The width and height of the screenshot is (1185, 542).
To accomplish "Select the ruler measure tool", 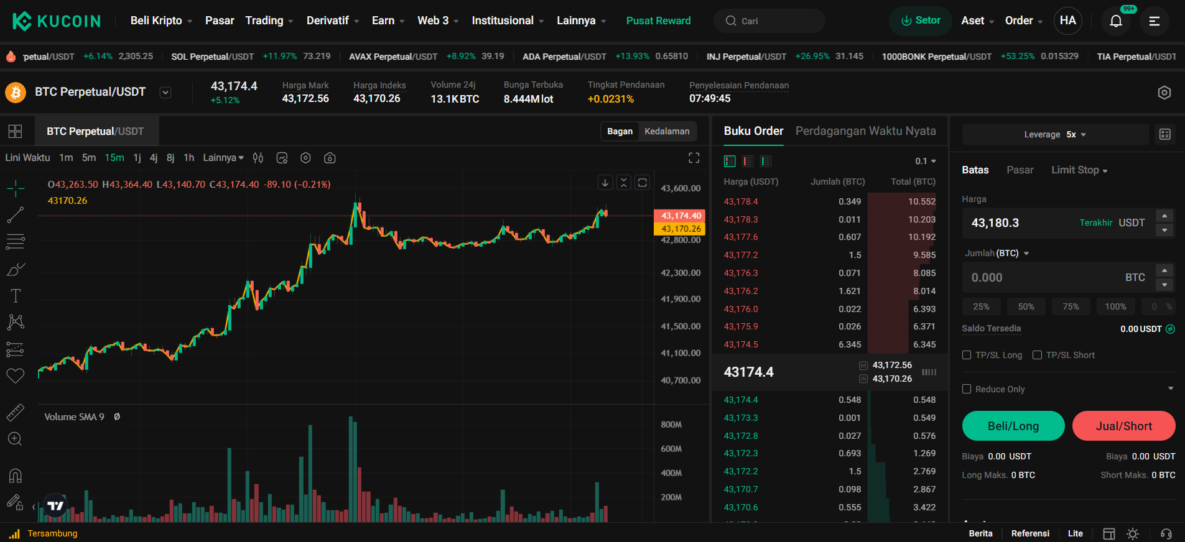I will click(x=16, y=412).
